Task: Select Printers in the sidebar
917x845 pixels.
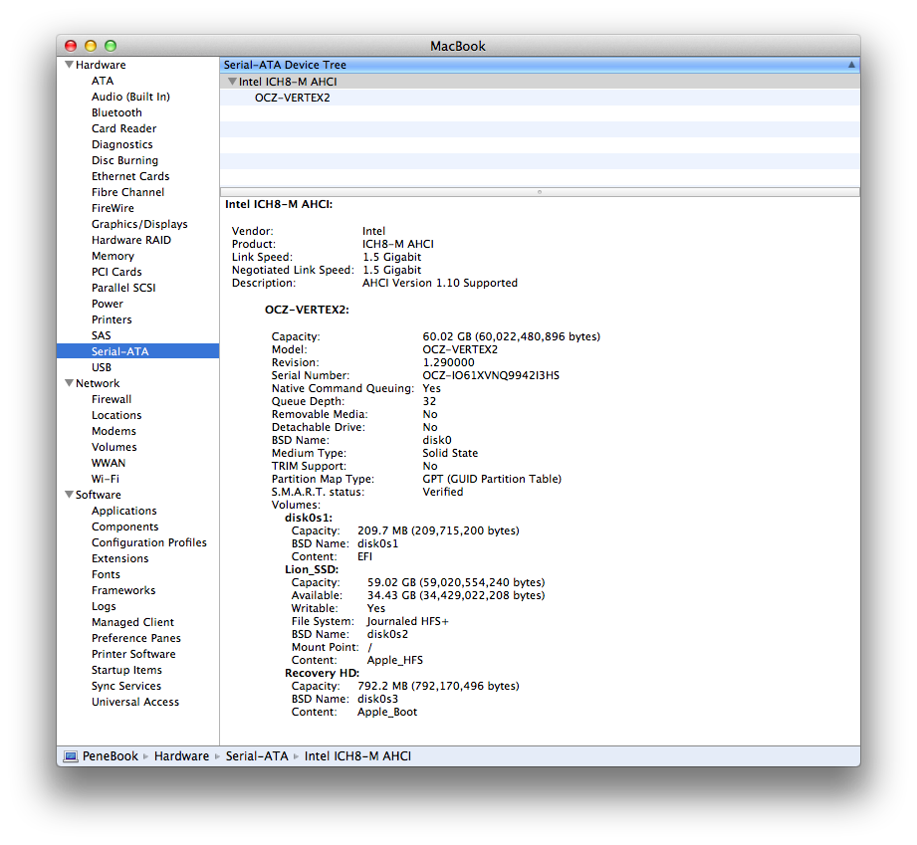Action: [112, 319]
